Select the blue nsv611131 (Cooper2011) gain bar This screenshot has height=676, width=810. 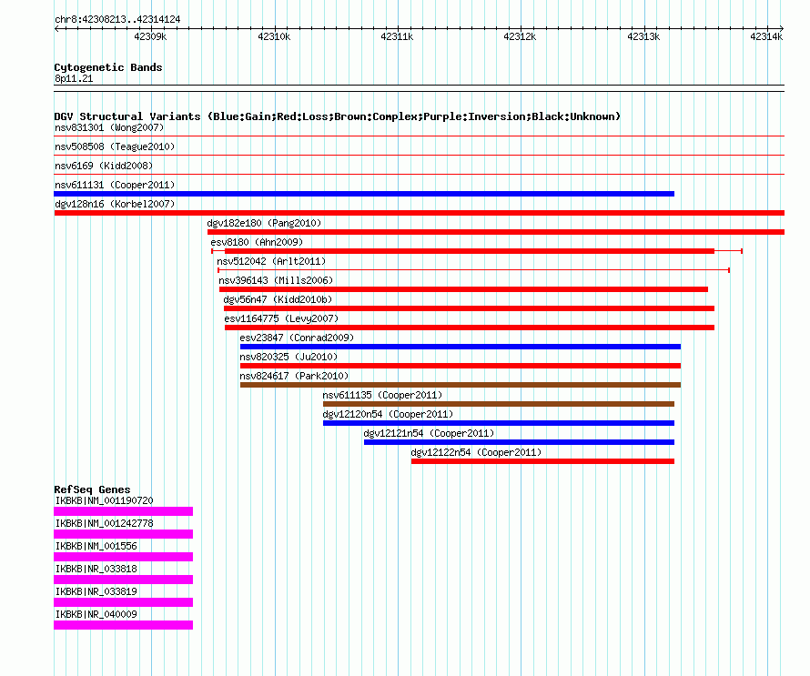(364, 194)
